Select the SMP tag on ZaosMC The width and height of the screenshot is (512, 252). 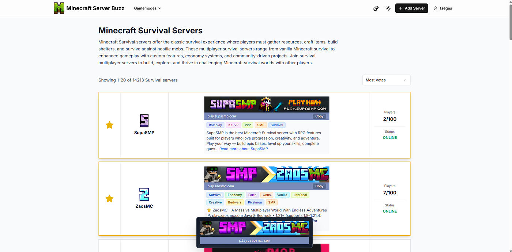click(272, 202)
